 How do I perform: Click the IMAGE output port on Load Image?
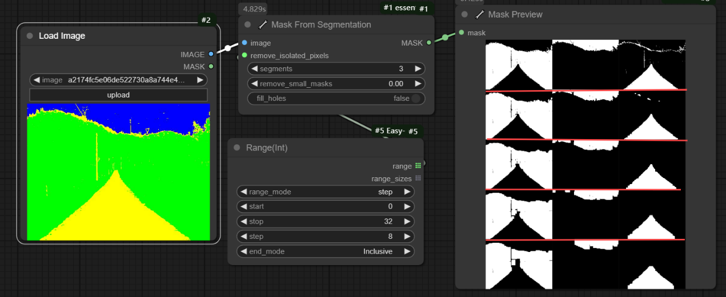[x=211, y=54]
